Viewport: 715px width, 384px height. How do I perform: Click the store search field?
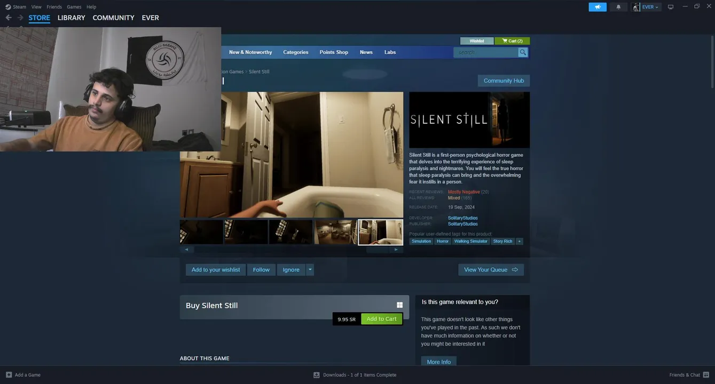pos(486,52)
